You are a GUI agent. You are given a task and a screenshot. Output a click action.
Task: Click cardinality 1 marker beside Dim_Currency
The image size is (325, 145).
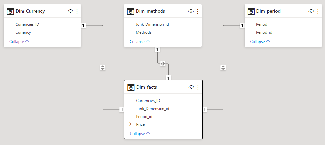[x=83, y=26]
